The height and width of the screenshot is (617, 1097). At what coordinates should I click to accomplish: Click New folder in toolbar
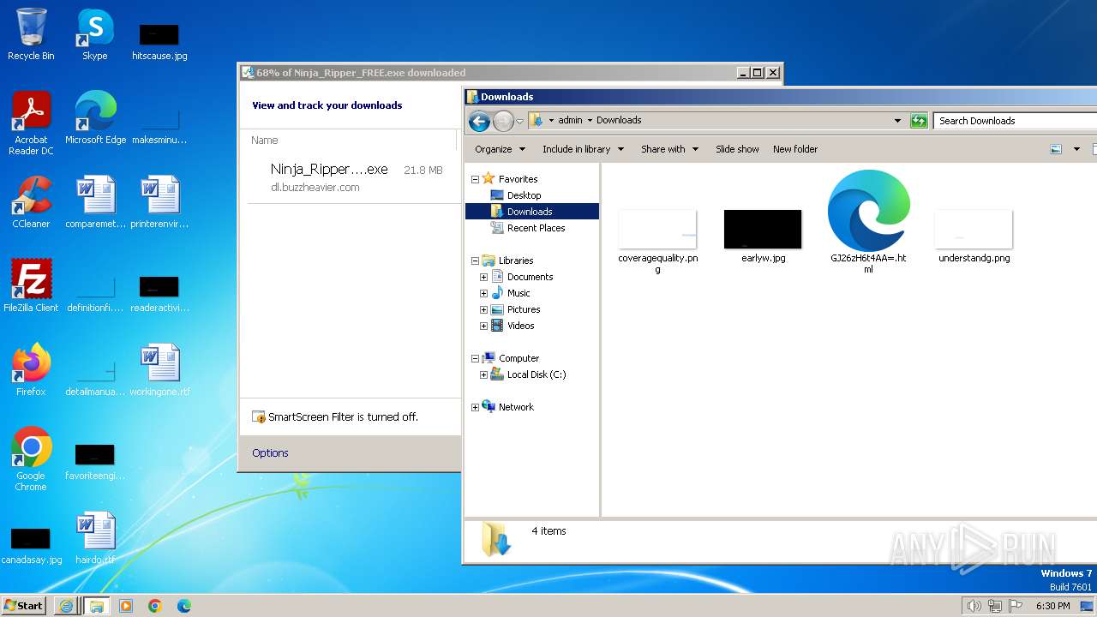(795, 149)
